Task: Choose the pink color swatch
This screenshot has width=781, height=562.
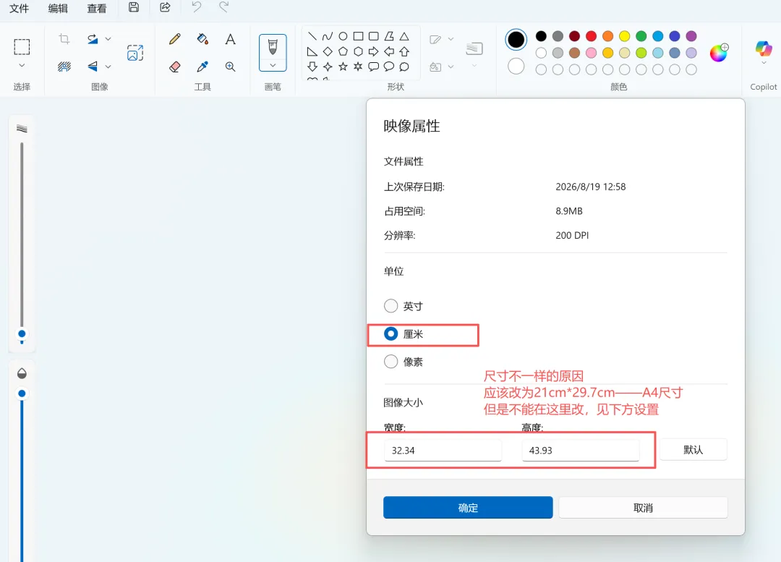Action: pos(592,52)
